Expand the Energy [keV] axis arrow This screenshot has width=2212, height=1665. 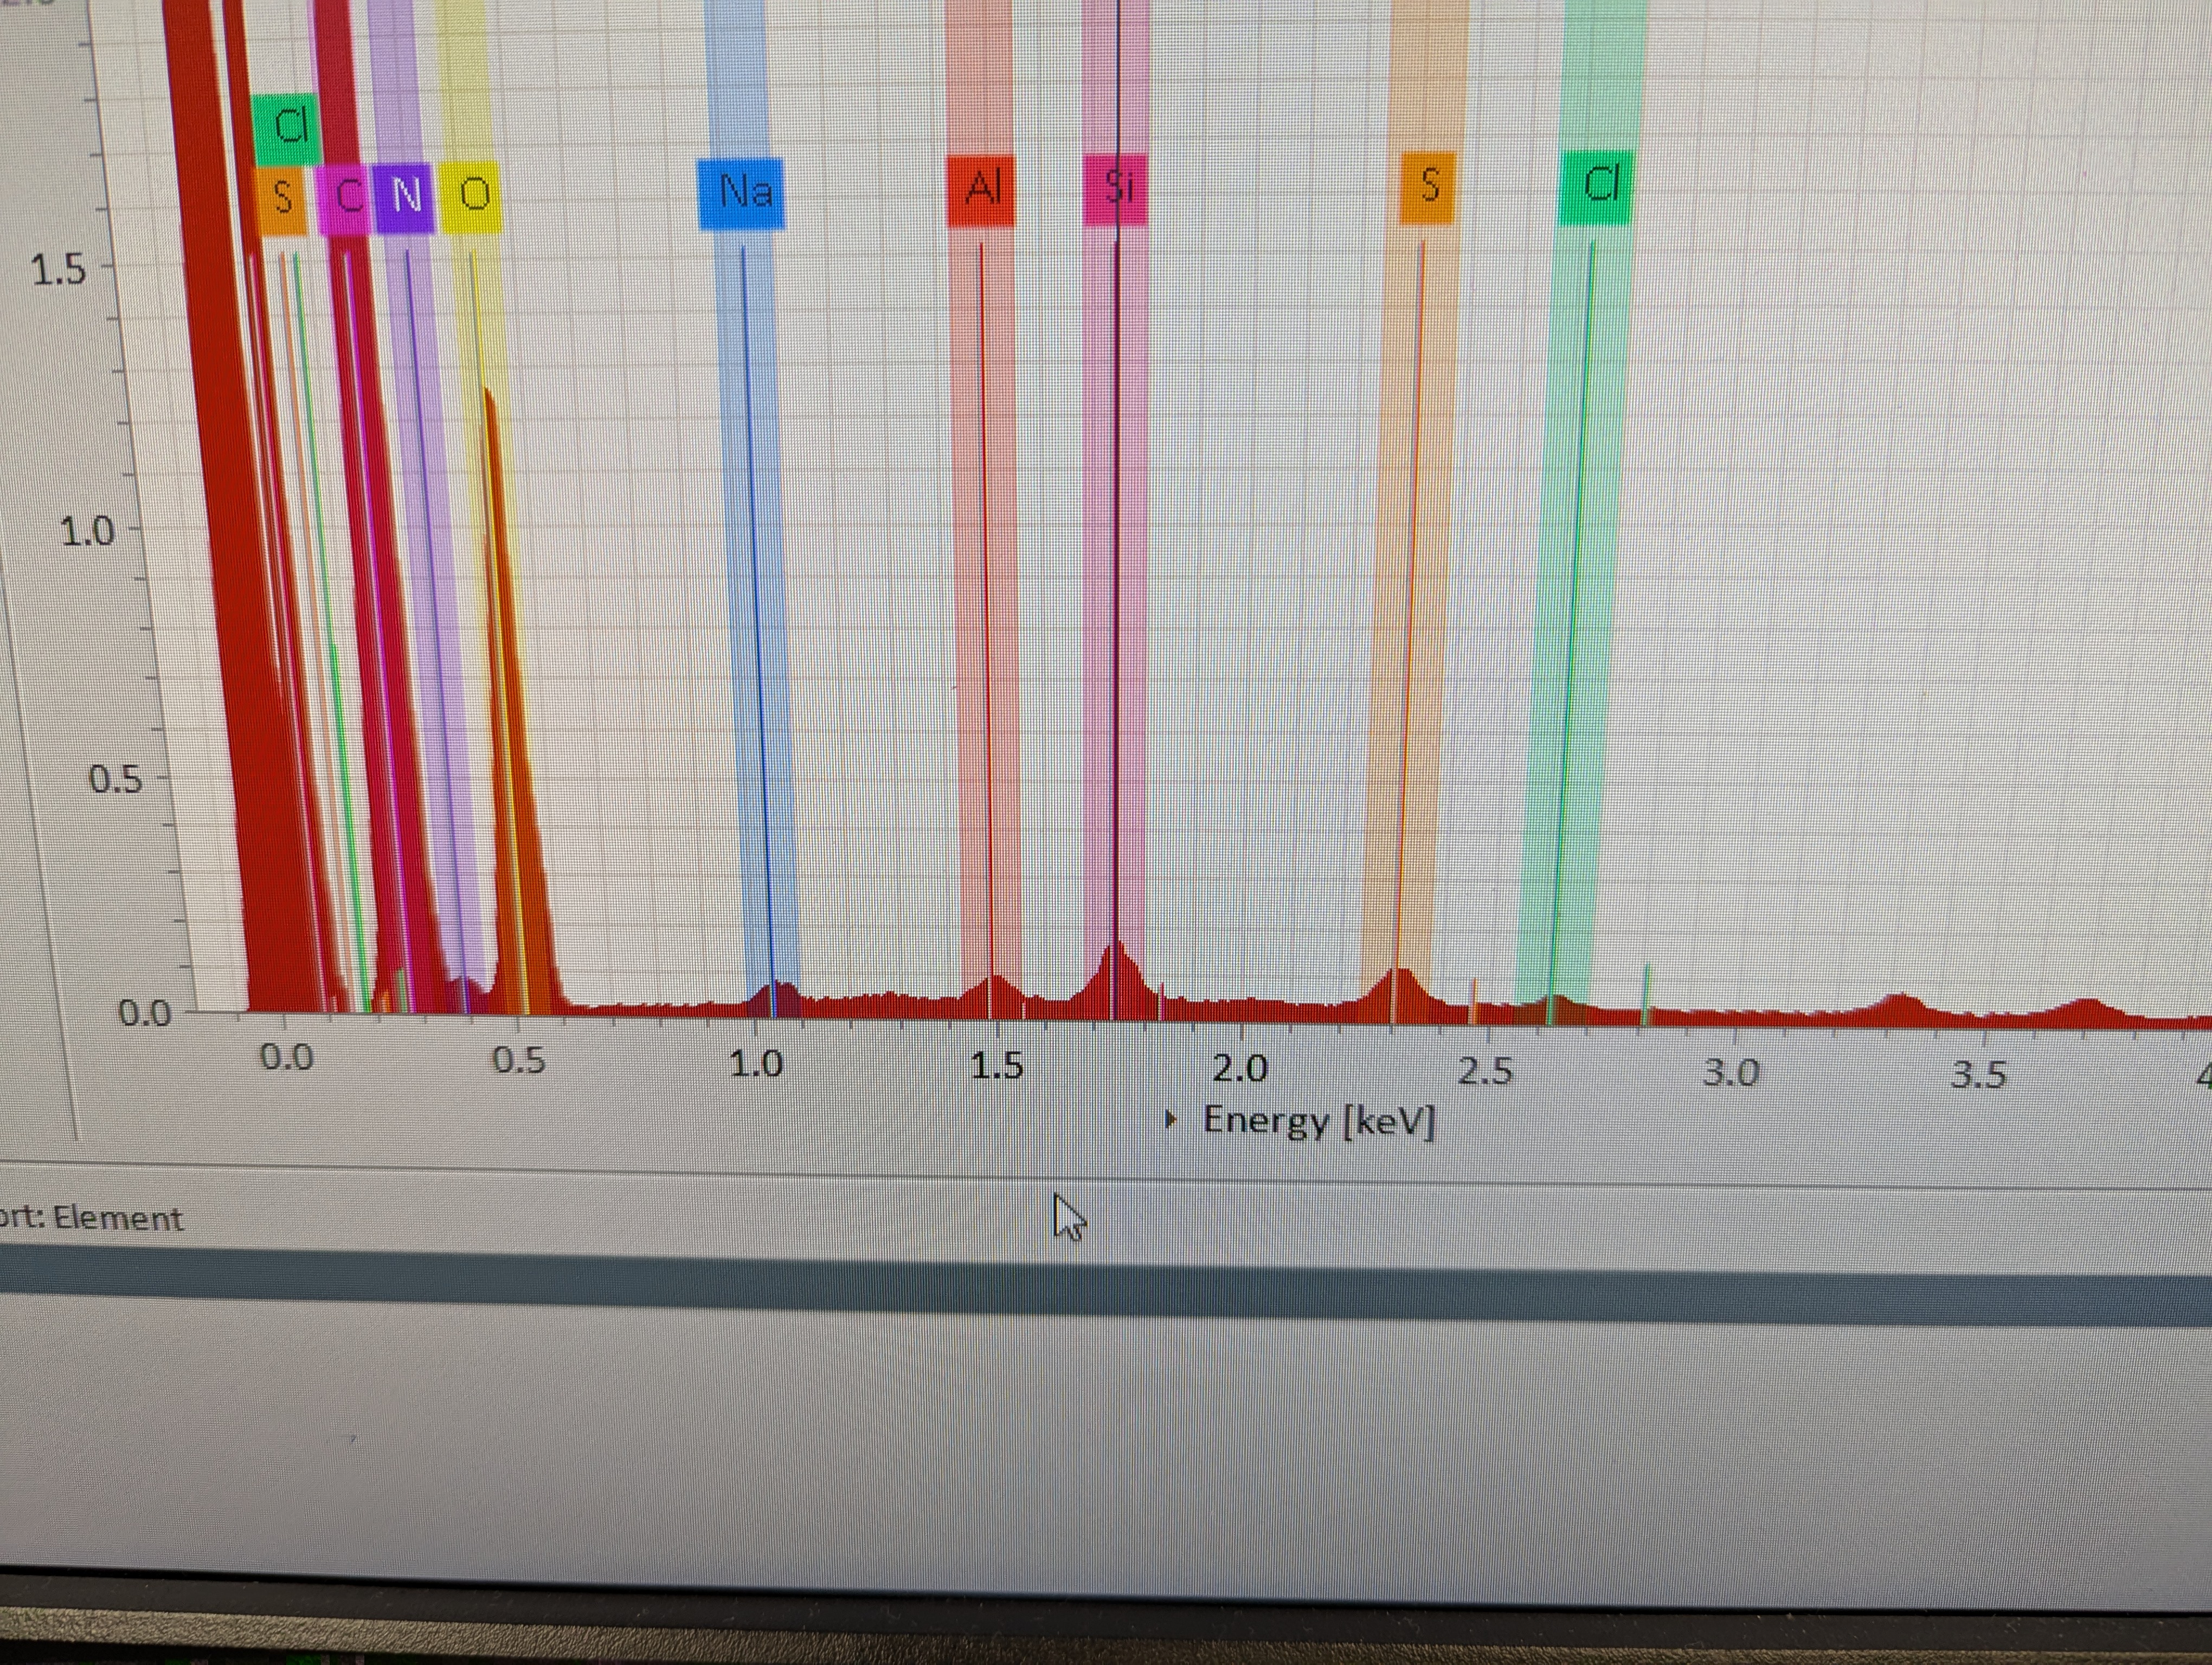(1171, 1118)
